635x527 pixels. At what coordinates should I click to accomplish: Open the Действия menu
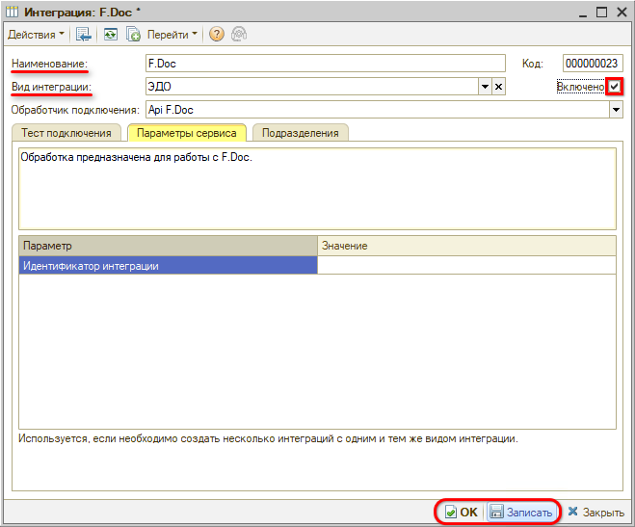(36, 35)
